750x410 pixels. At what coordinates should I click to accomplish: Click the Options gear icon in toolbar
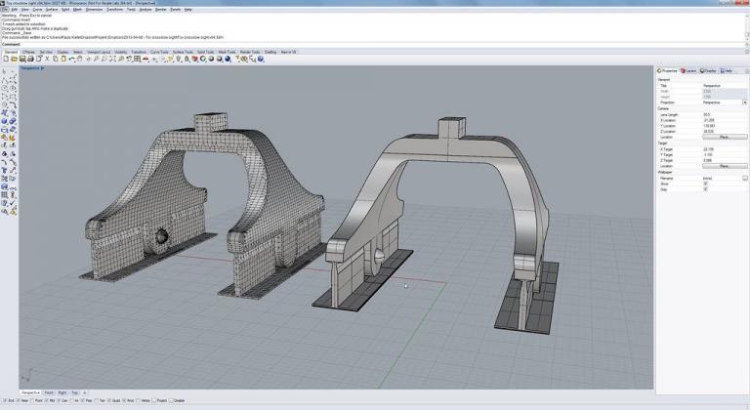click(244, 59)
